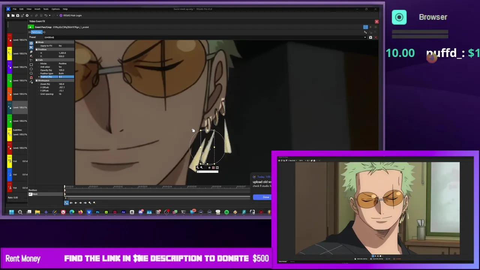Viewport: 480px width, 270px height.
Task: Open the Insert menu
Action: pyautogui.click(x=37, y=9)
